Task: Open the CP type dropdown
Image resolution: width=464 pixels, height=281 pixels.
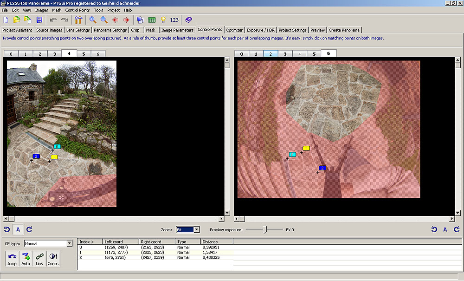Action: (70, 243)
